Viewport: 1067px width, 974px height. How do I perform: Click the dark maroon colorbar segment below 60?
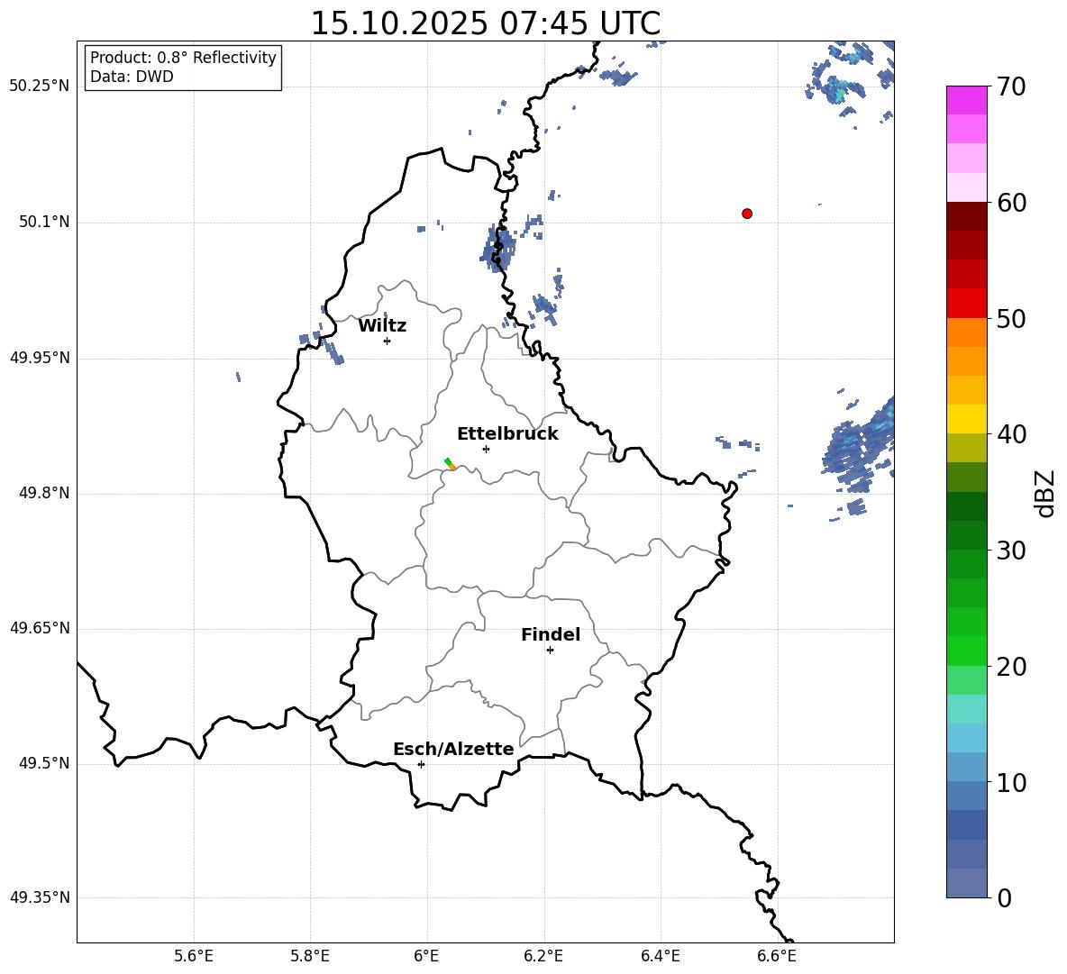click(967, 216)
